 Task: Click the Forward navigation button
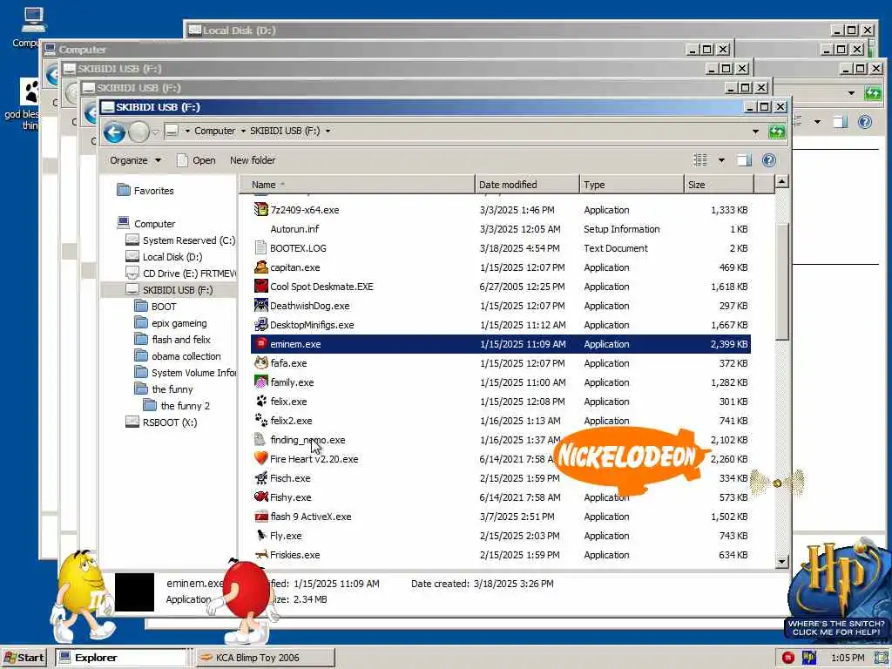click(139, 132)
